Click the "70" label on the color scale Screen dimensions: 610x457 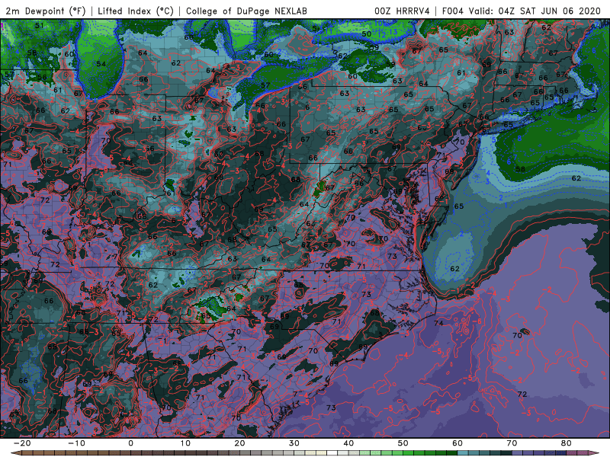tap(512, 443)
